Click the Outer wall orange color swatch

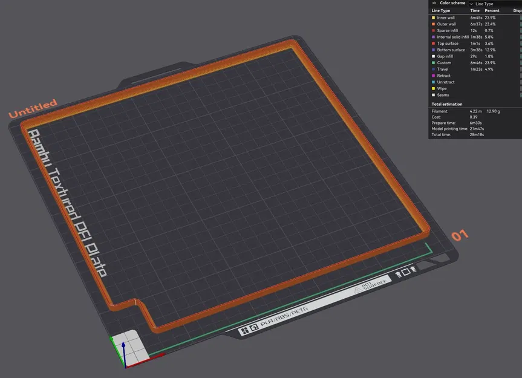click(434, 24)
